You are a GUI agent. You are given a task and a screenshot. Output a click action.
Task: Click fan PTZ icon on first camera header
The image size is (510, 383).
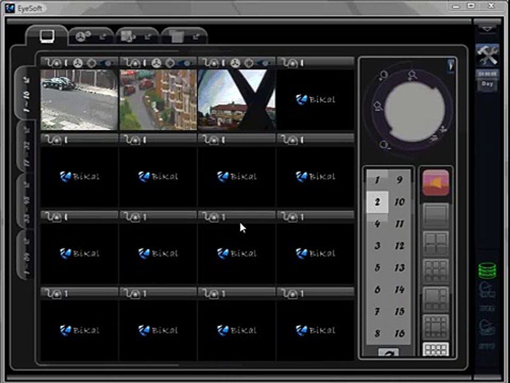[x=78, y=63]
